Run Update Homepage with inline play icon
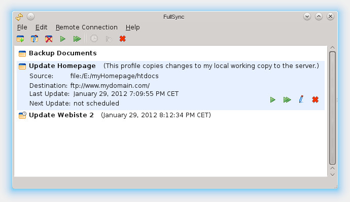Screen dimensions: 350x202 pos(272,99)
